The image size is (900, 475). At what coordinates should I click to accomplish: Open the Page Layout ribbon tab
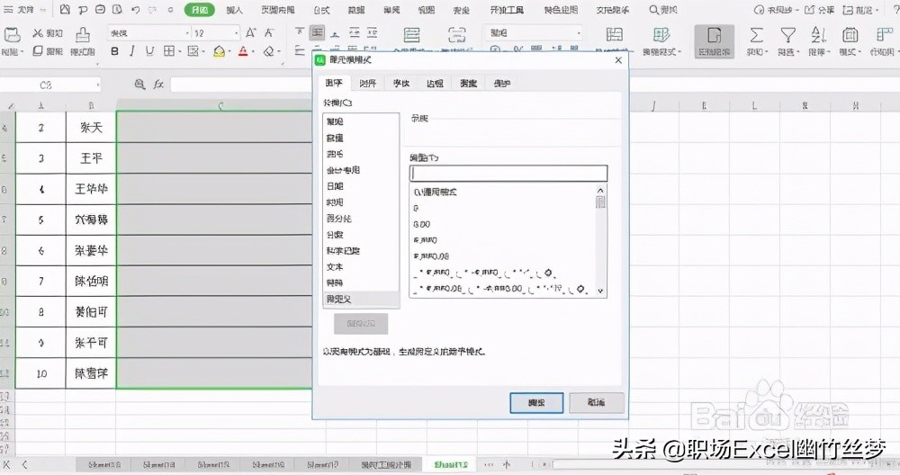point(278,10)
